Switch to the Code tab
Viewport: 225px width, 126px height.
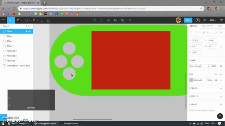tap(220, 26)
